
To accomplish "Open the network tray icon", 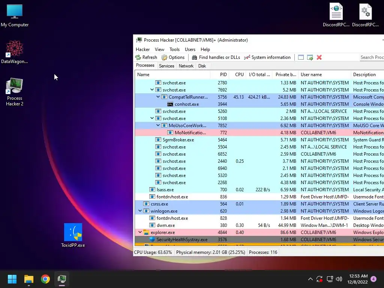I will (330, 279).
